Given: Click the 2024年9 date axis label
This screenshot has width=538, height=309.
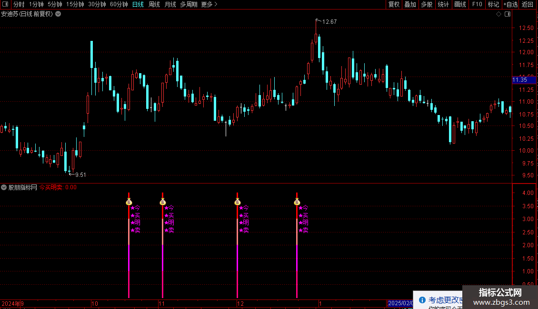Looking at the screenshot, I should 13,303.
